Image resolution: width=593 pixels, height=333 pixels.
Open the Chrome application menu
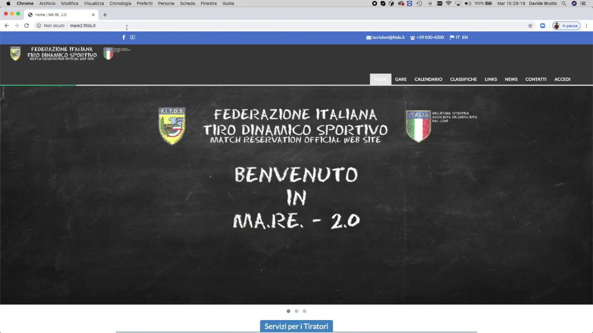click(x=25, y=3)
